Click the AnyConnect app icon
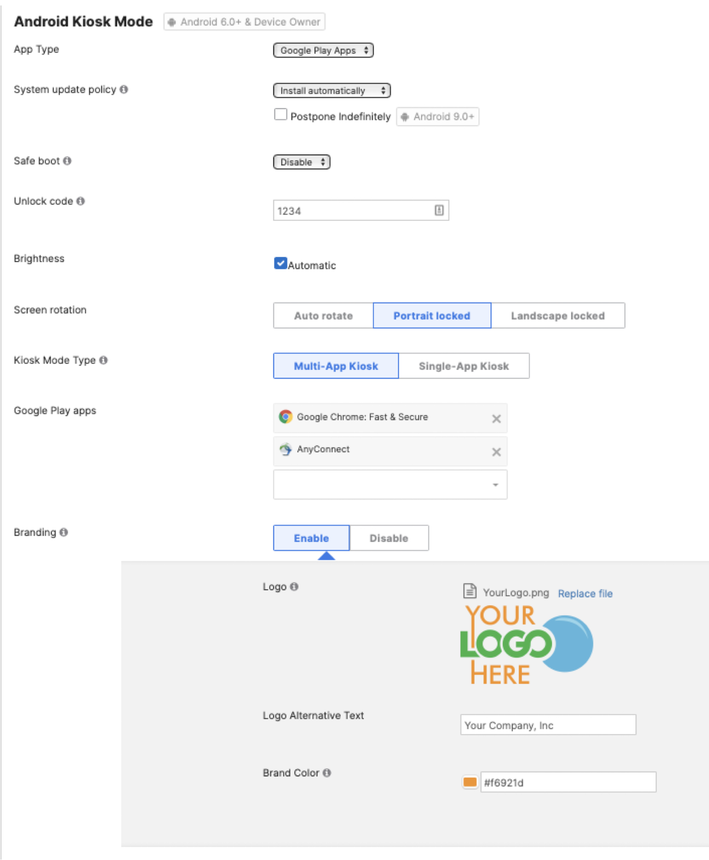 coord(286,449)
